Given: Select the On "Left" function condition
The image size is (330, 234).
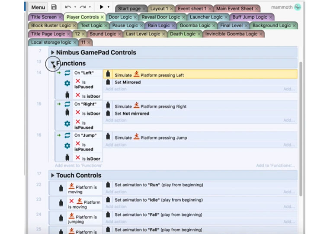Looking at the screenshot, I should pyautogui.click(x=87, y=73).
